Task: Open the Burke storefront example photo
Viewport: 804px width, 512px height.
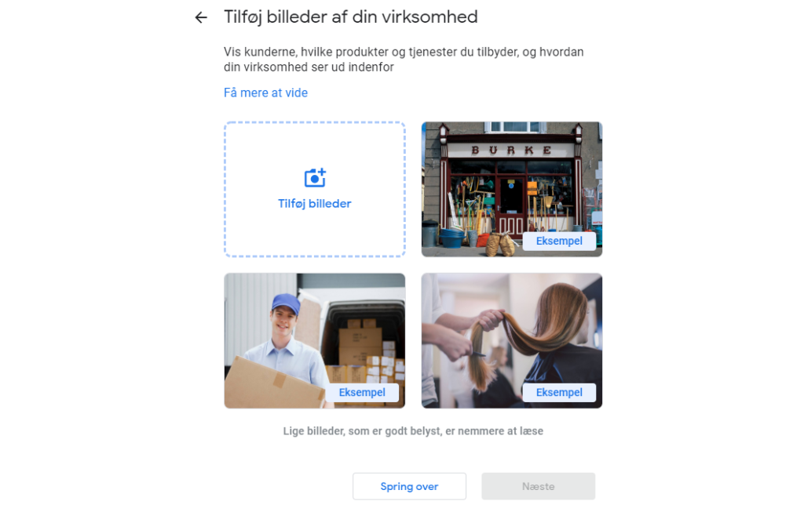Action: point(512,189)
